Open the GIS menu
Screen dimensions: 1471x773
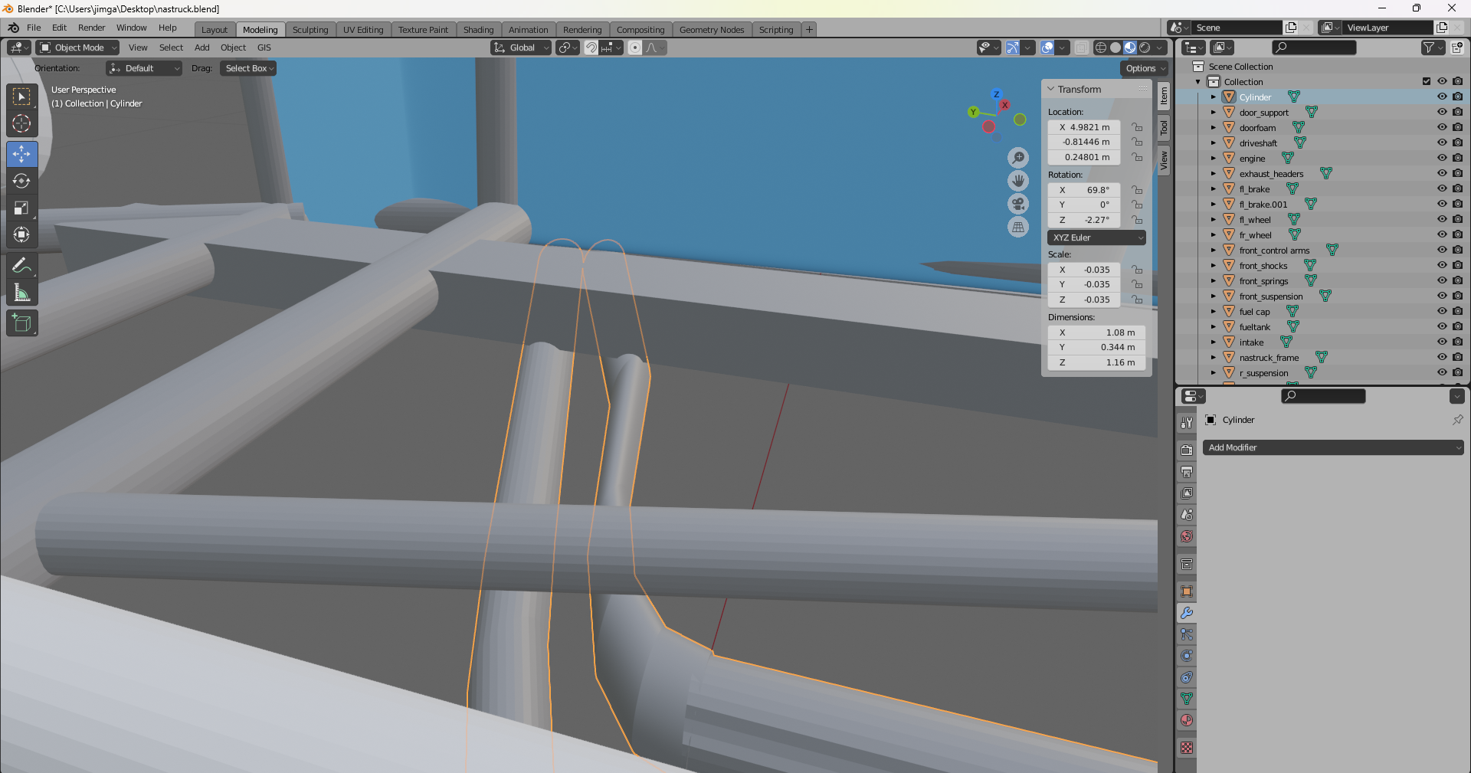click(264, 47)
